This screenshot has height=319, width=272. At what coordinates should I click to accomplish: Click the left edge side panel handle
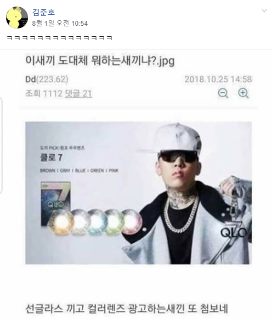[1, 145]
